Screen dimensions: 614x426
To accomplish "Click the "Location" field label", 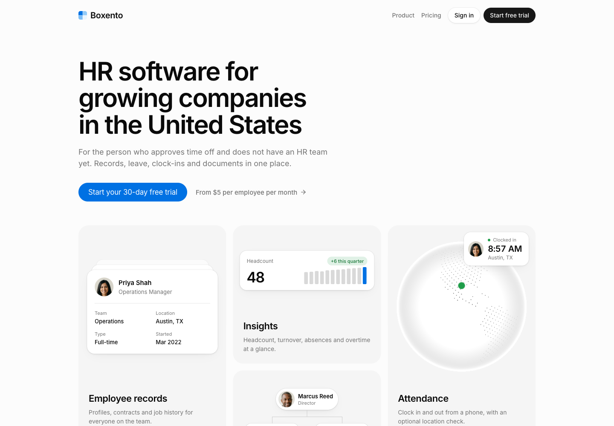I will (x=165, y=313).
